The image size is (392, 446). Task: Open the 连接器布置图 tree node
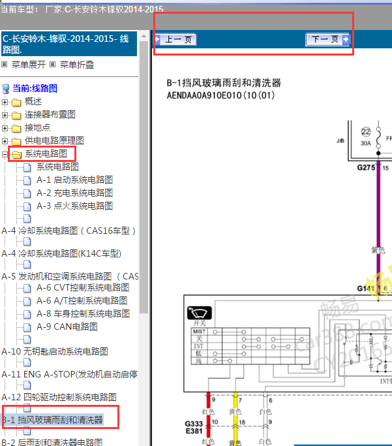point(50,114)
